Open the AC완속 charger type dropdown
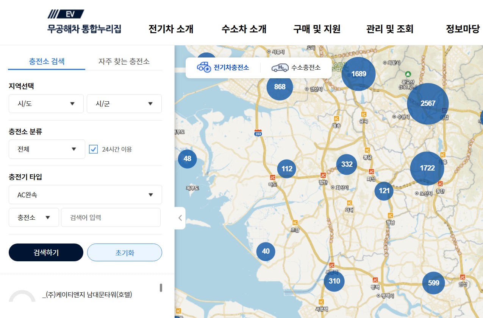The height and width of the screenshot is (318, 483). pos(85,194)
